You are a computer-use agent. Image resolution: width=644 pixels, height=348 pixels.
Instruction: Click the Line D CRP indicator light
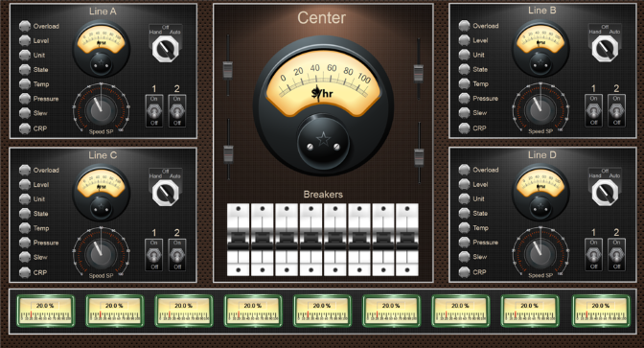coord(464,272)
